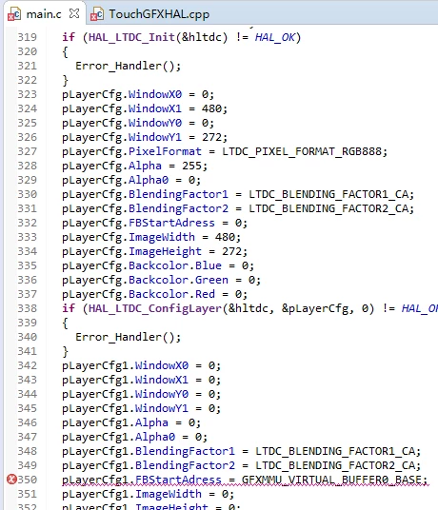Click pLayerCfg1.FBStartAdress on line 350
The image size is (438, 510).
pyautogui.click(x=142, y=480)
